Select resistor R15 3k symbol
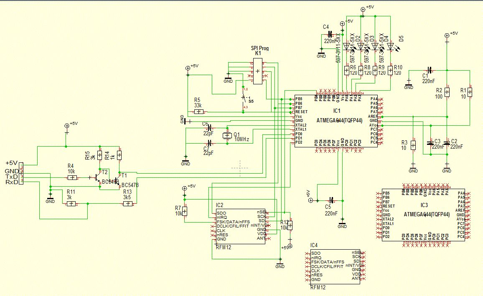Viewport: 483px width, 296px height. point(99,155)
